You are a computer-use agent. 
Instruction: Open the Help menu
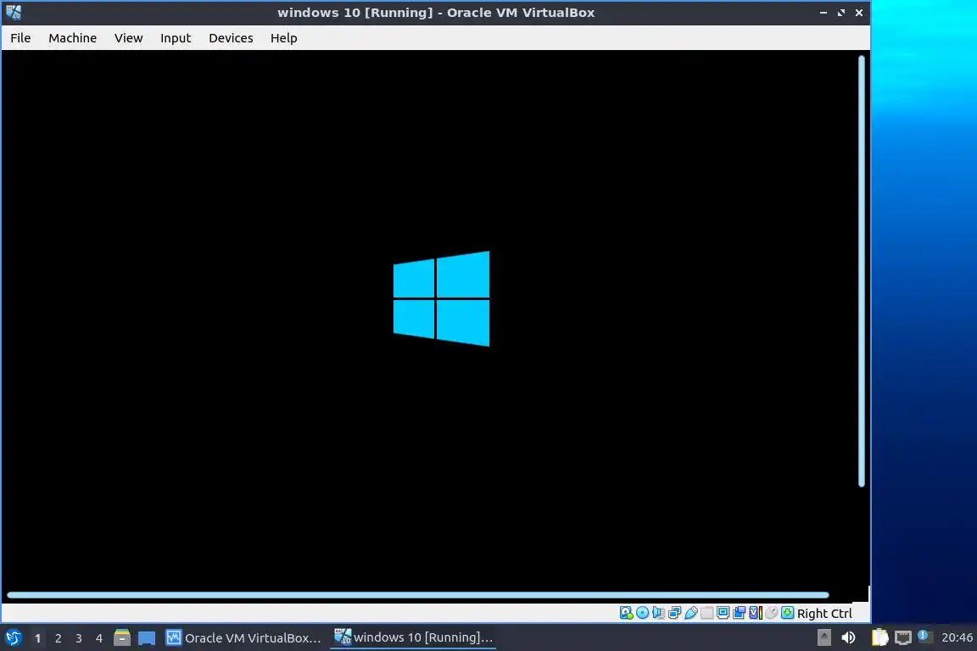[283, 38]
